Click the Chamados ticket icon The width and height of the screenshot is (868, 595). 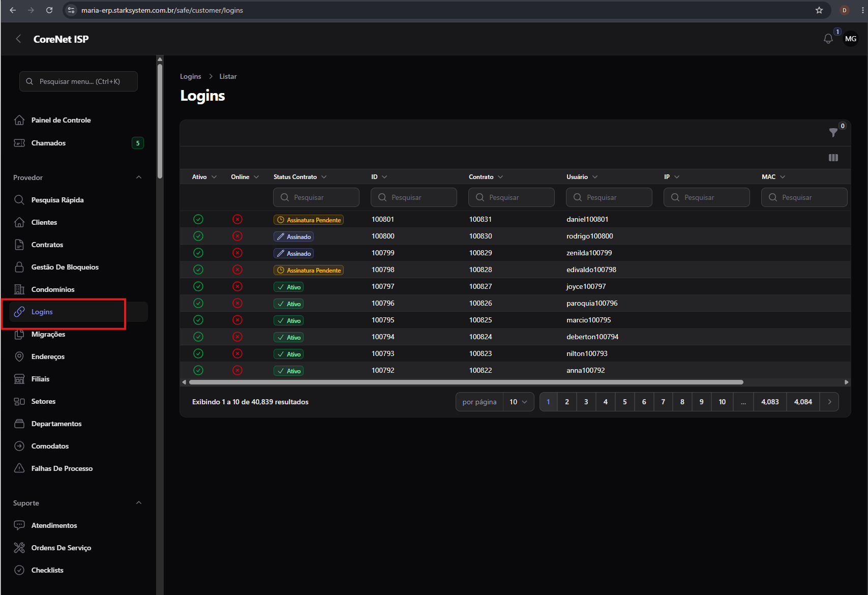pyautogui.click(x=19, y=143)
